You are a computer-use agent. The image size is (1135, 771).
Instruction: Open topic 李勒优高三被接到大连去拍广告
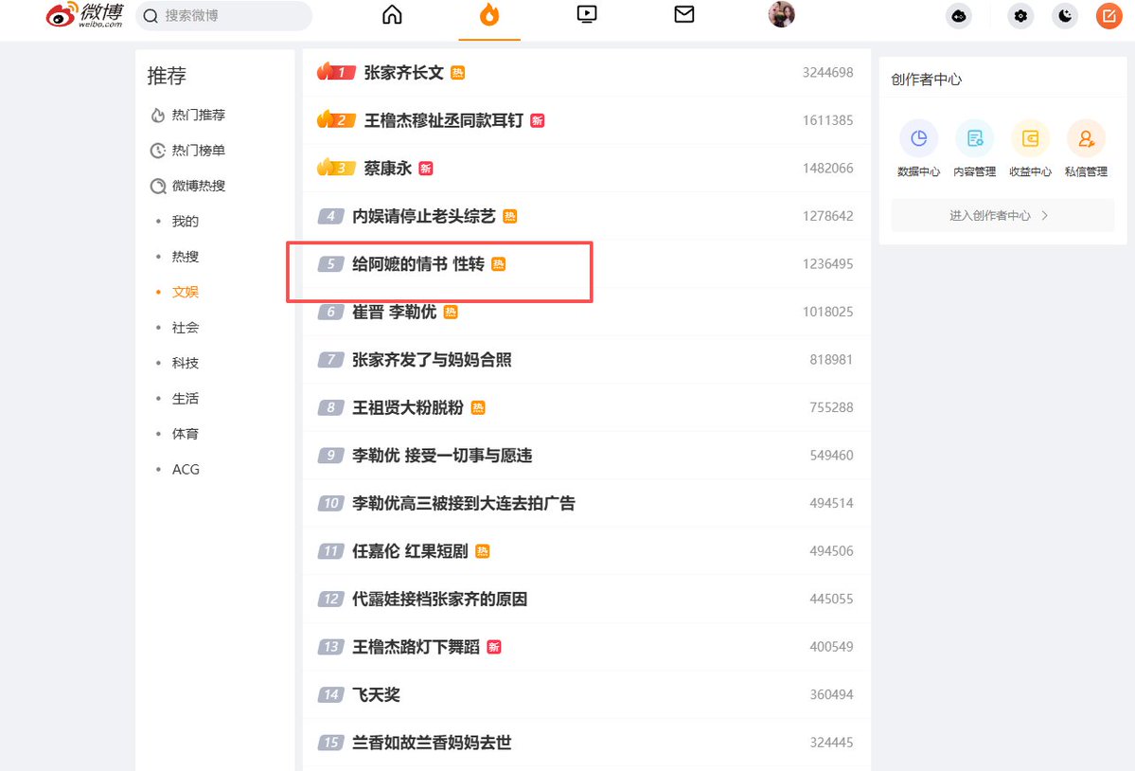tap(463, 503)
